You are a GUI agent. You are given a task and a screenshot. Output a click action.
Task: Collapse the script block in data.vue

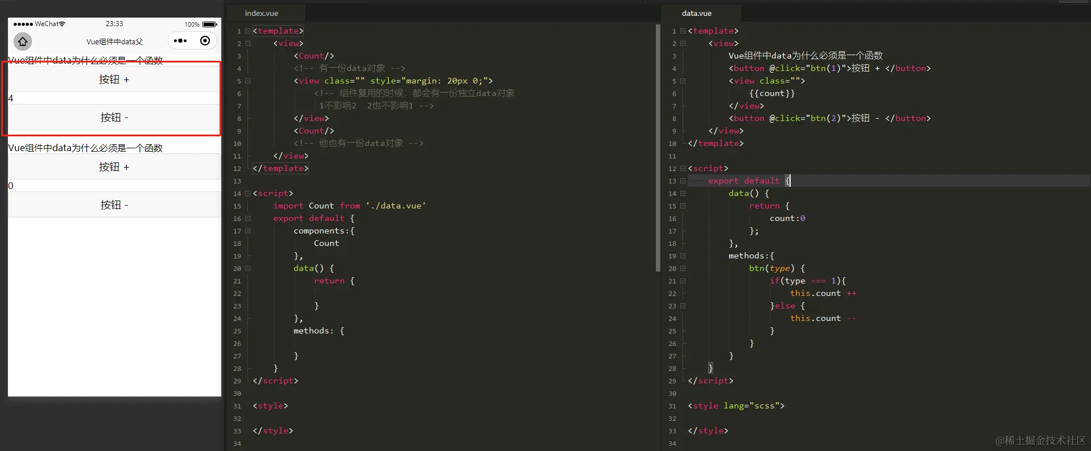tap(683, 169)
